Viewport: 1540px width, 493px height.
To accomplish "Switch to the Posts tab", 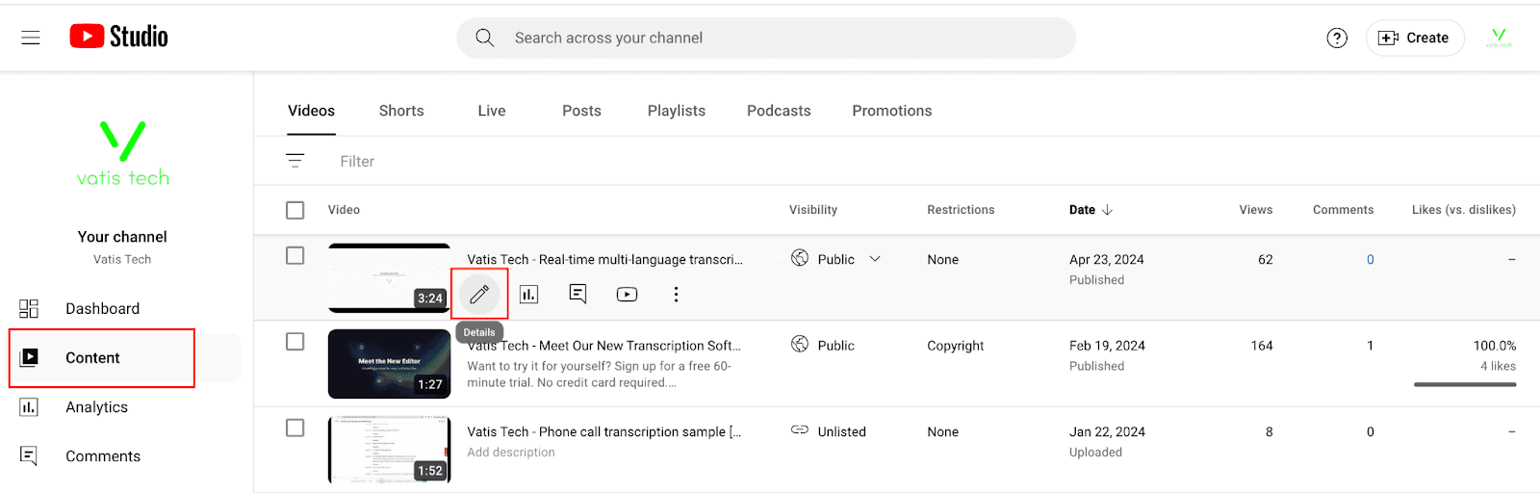I will coord(581,111).
